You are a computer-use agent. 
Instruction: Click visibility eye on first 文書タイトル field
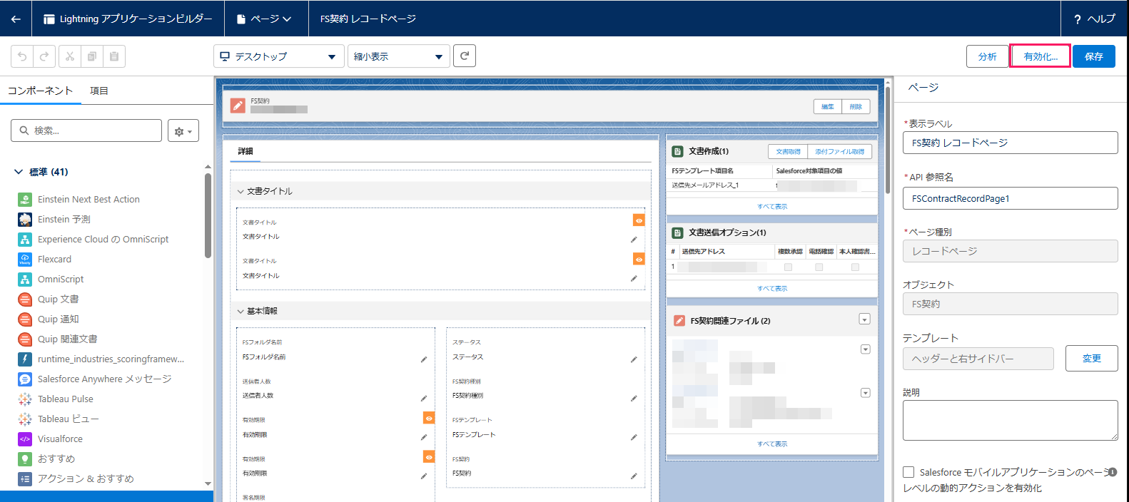639,221
